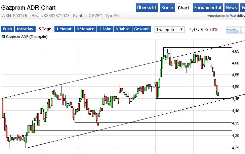245x154 pixels.
Task: Click the Gazprom ADR (Tradegate) legend label
Action: [x=27, y=37]
